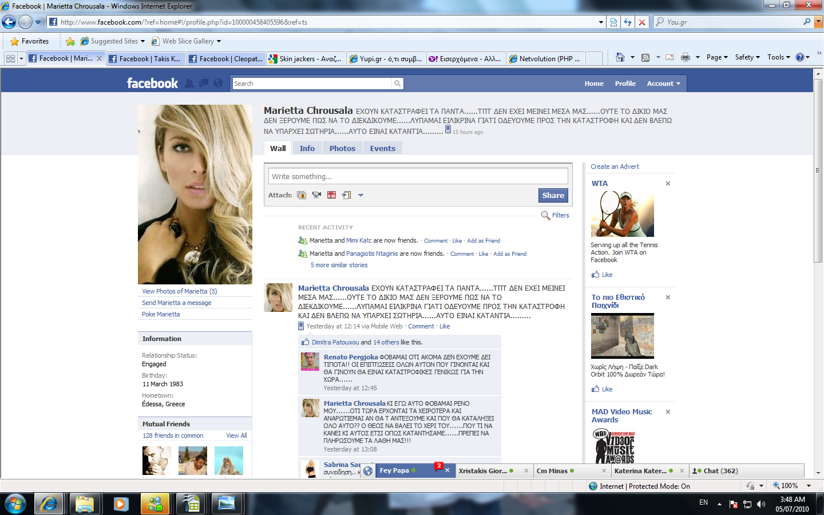Viewport: 824px width, 515px height.
Task: Click globe icon in chat bar
Action: tap(368, 471)
